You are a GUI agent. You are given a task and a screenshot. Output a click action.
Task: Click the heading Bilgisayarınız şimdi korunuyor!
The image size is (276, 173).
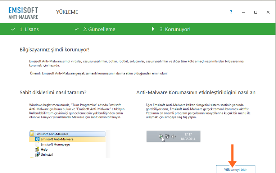click(x=55, y=50)
